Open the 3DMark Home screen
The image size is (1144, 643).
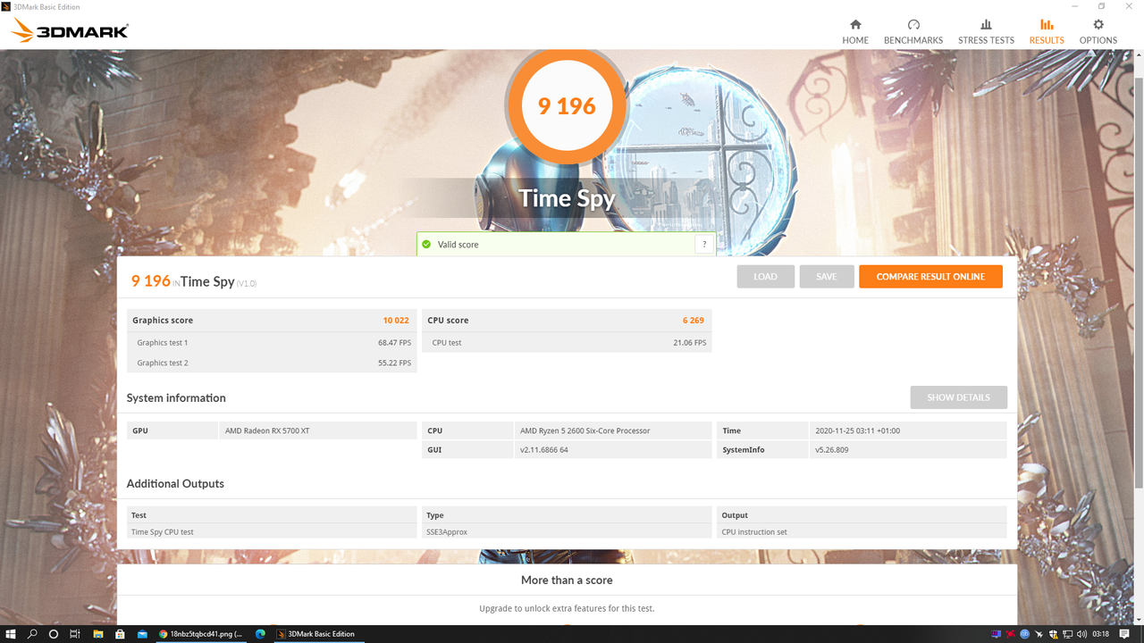pyautogui.click(x=855, y=29)
